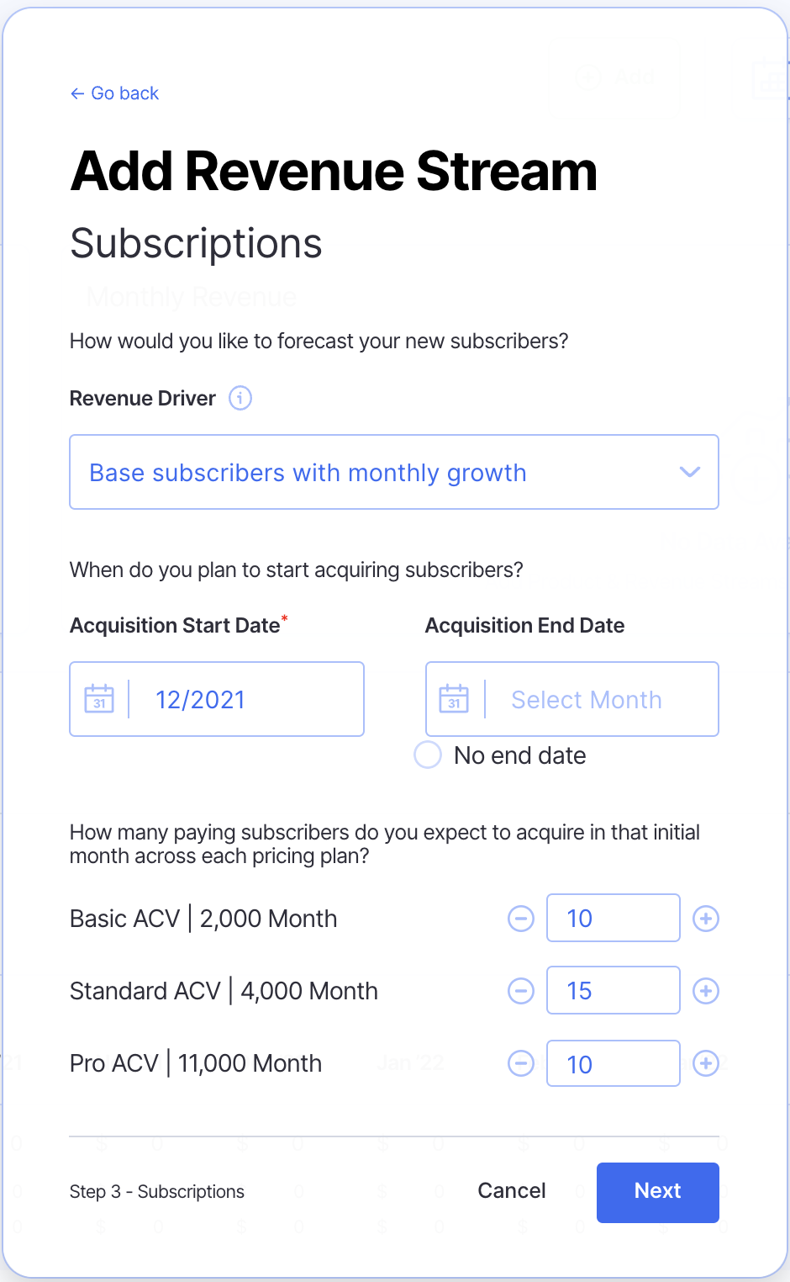Decrease Standard ACV subscribers with minus icon
This screenshot has height=1282, width=790.
521,991
